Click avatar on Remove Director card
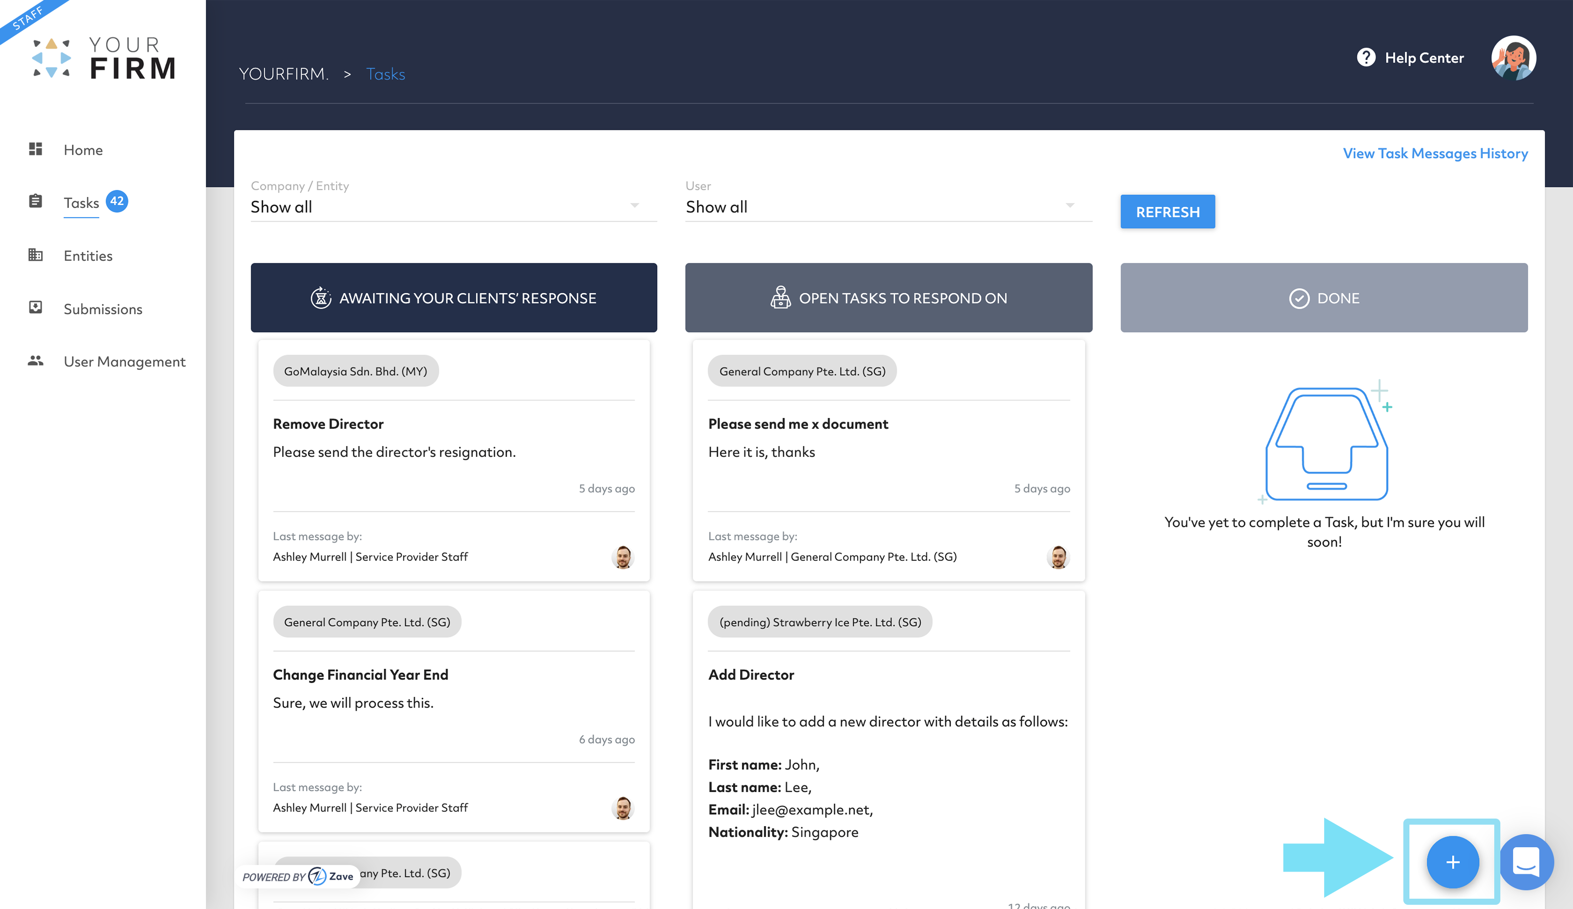Screen dimensions: 1573x909 point(622,557)
